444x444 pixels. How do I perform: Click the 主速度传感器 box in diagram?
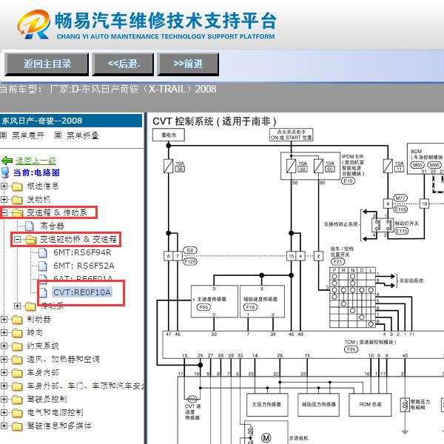point(215,302)
